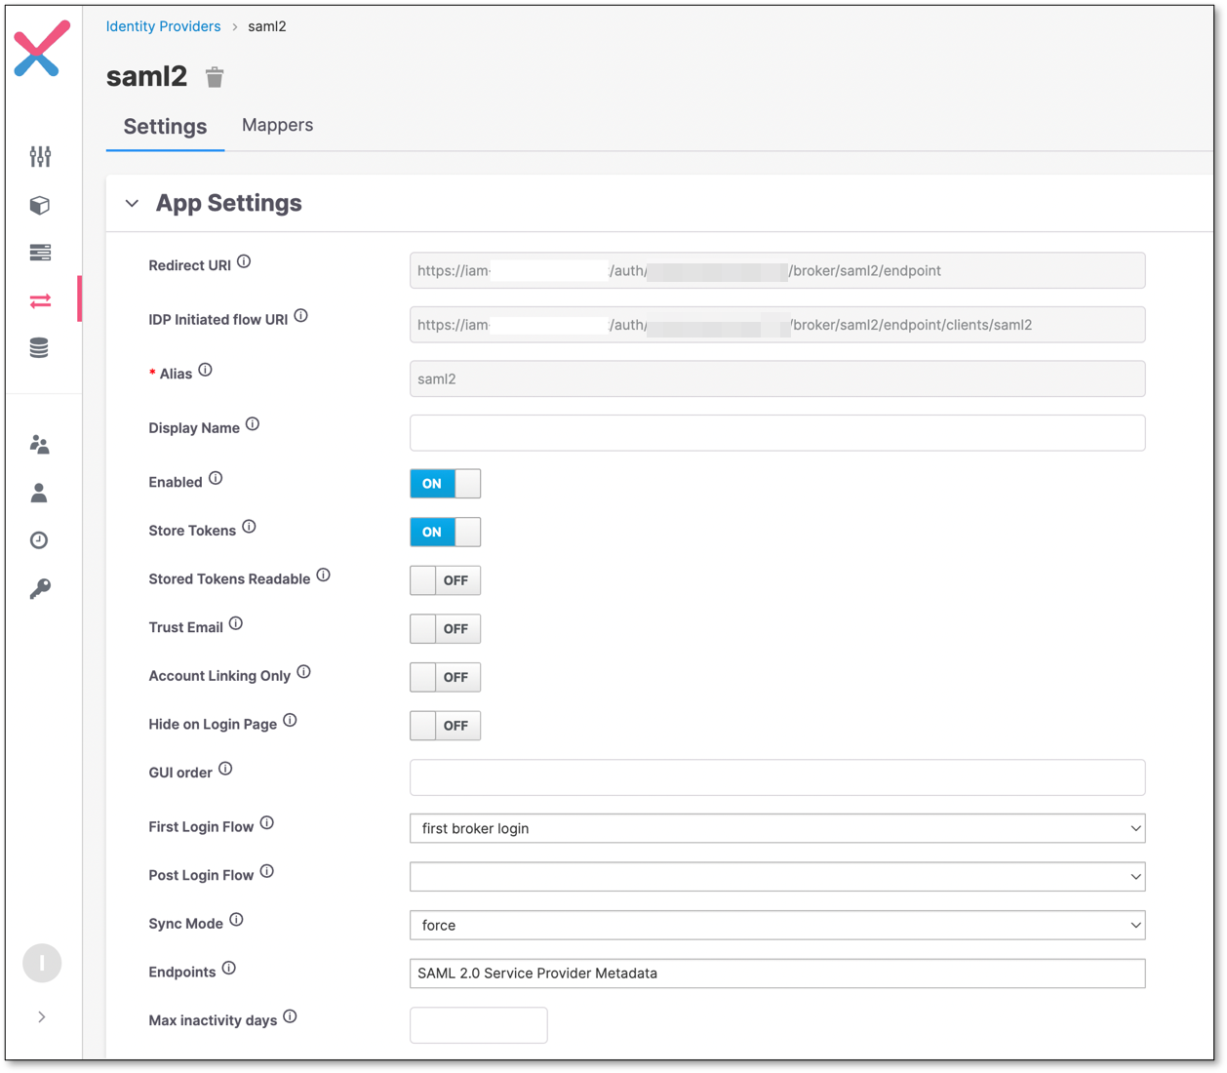Image resolution: width=1227 pixels, height=1073 pixels.
Task: Expand the sidebar with the chevron arrow
Action: pos(42,1016)
